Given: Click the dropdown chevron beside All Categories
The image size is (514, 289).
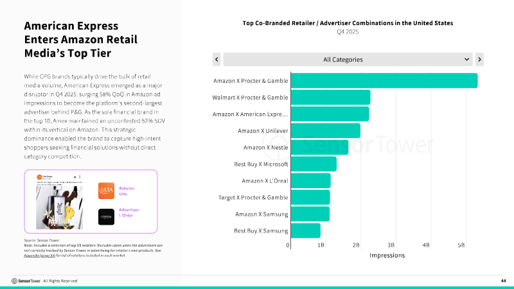Looking at the screenshot, I should [466, 59].
